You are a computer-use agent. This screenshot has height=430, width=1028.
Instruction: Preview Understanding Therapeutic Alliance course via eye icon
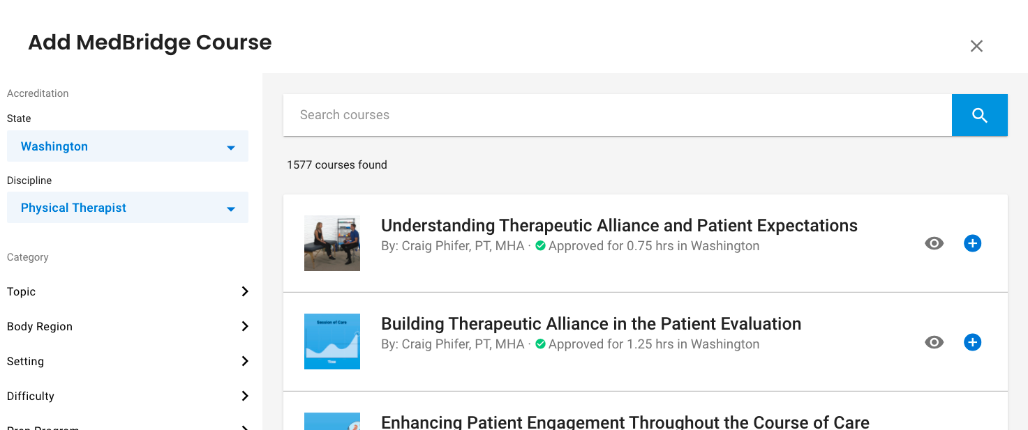[x=934, y=243]
